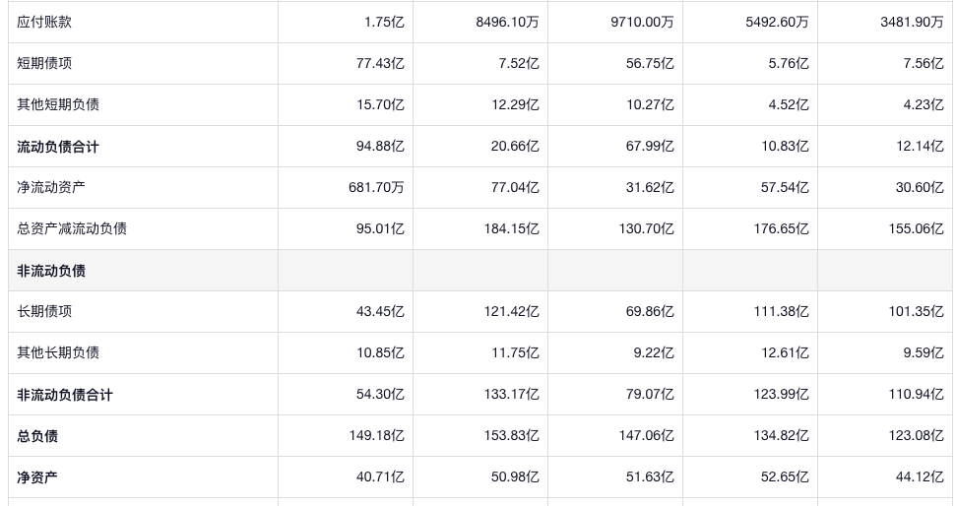Select the 短期债项 row label
957x506 pixels.
pos(44,63)
